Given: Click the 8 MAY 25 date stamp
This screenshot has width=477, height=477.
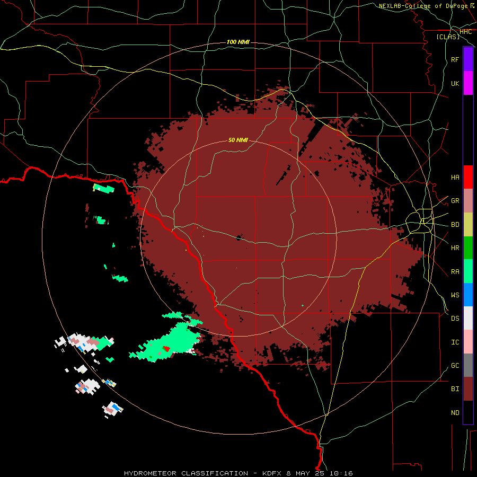Looking at the screenshot, I should (x=304, y=473).
